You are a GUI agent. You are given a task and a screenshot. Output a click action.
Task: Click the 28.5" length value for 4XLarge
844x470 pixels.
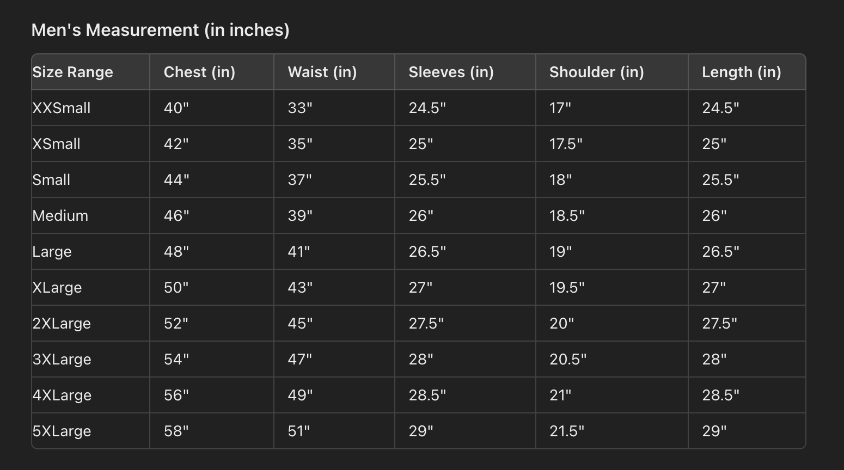click(720, 395)
